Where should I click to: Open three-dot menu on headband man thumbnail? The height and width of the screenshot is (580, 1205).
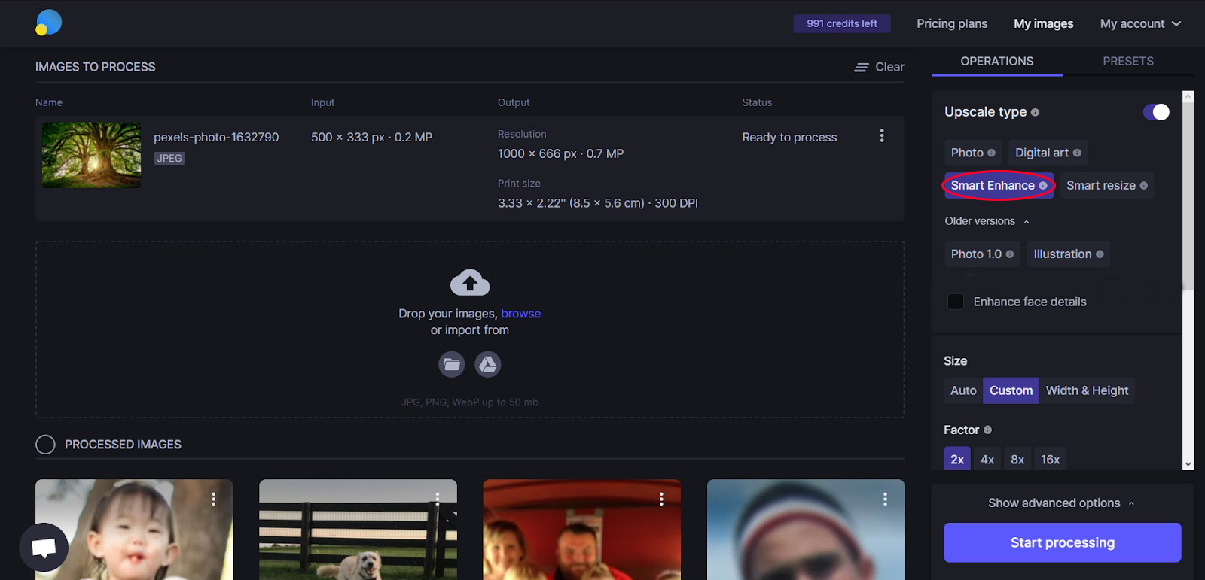pyautogui.click(x=885, y=499)
